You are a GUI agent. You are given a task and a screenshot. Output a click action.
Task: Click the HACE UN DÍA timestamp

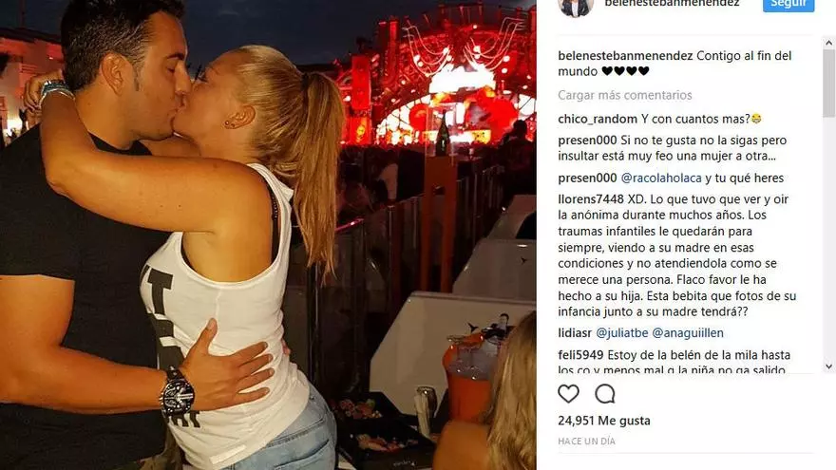tap(586, 442)
